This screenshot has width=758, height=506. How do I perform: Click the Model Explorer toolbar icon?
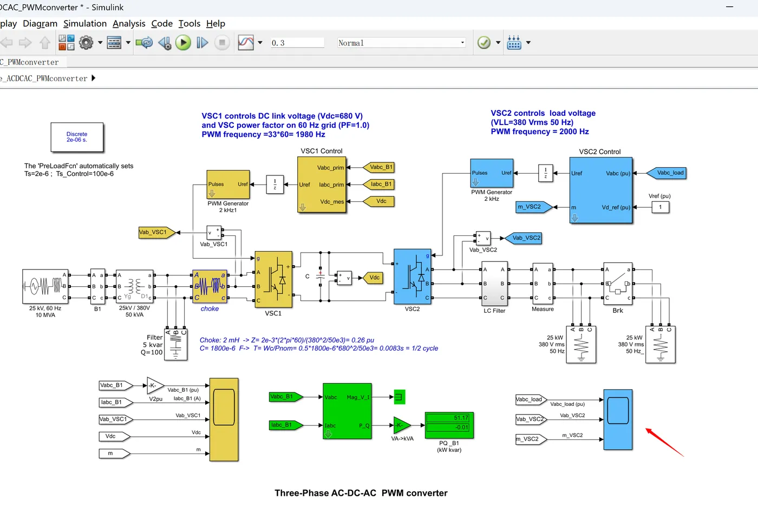pos(114,43)
